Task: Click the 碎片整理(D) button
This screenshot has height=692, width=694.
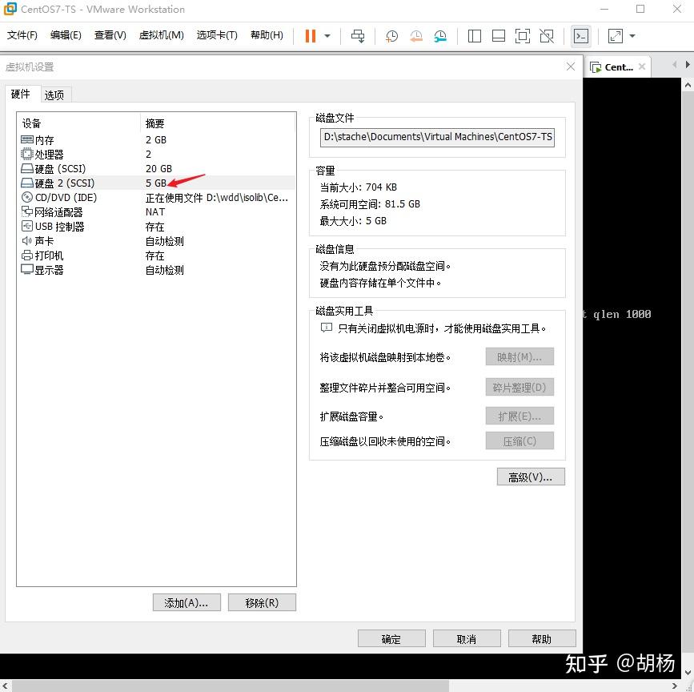Action: tap(519, 388)
